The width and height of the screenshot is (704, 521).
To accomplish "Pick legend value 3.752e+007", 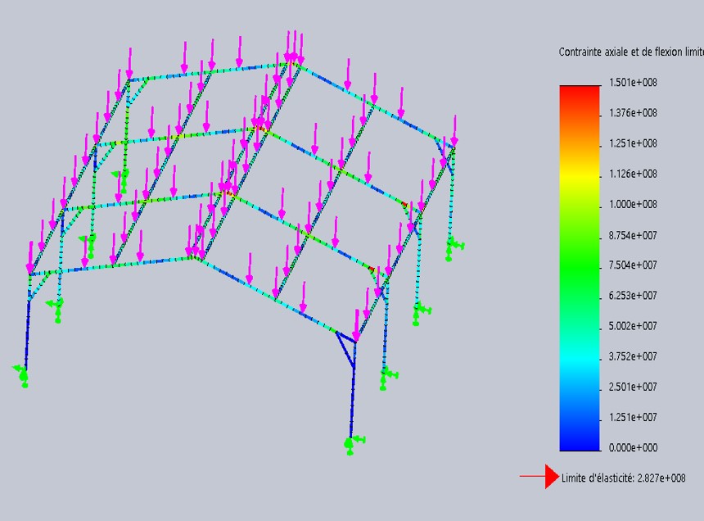I will click(x=633, y=356).
